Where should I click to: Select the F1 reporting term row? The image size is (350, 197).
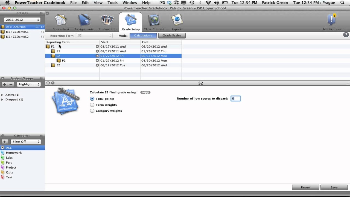pyautogui.click(x=113, y=47)
